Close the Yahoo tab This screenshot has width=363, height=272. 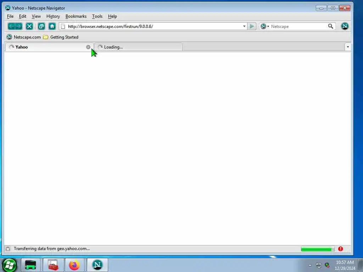[x=88, y=47]
